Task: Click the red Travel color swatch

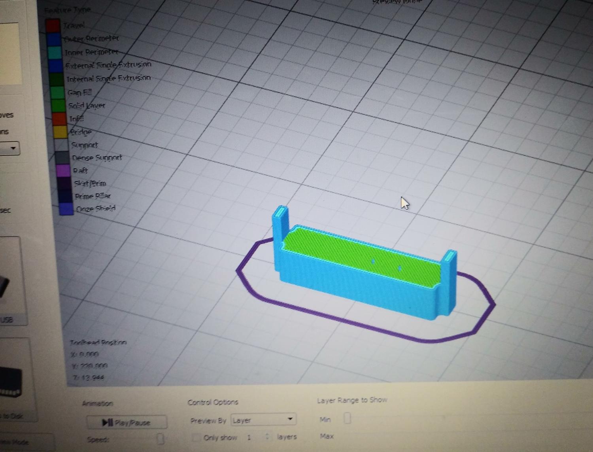Action: point(53,25)
